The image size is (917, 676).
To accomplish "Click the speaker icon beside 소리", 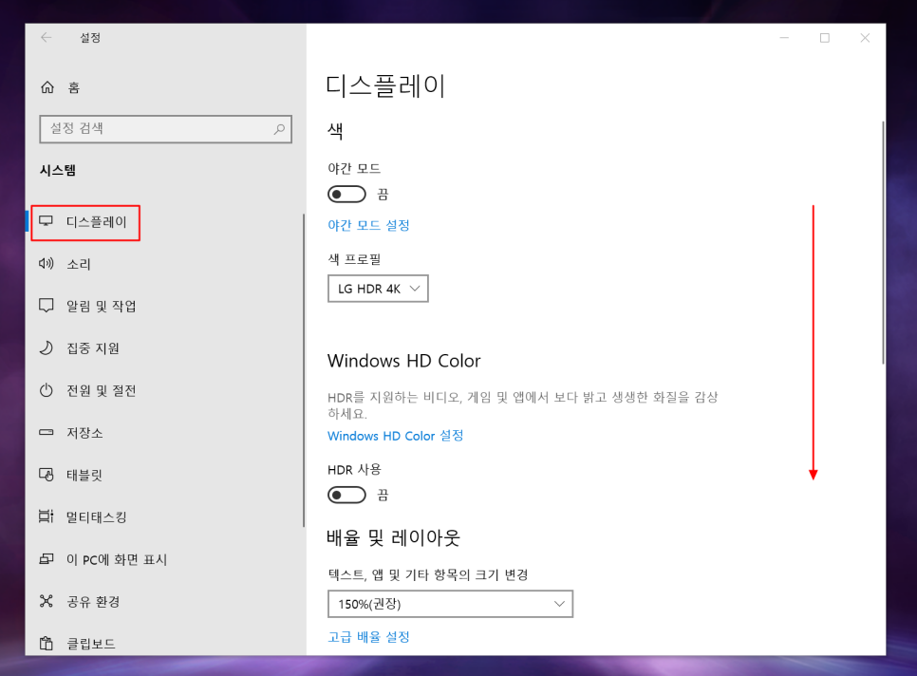I will (47, 264).
